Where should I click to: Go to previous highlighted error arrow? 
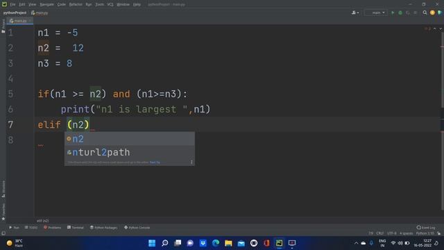(x=435, y=29)
